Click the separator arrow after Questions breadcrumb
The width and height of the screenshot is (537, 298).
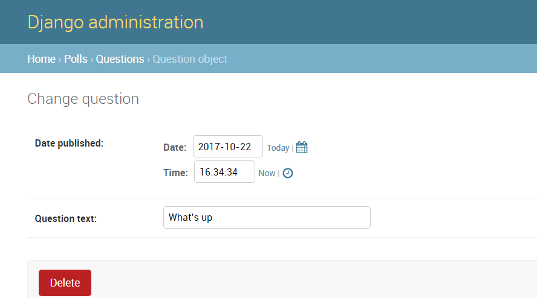pos(149,60)
